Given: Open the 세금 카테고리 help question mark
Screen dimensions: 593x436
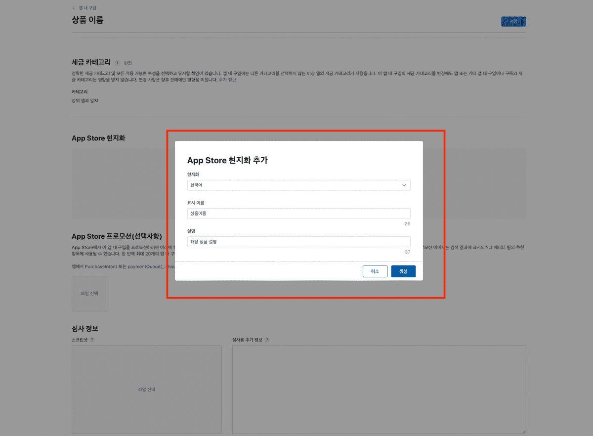Looking at the screenshot, I should pos(117,63).
